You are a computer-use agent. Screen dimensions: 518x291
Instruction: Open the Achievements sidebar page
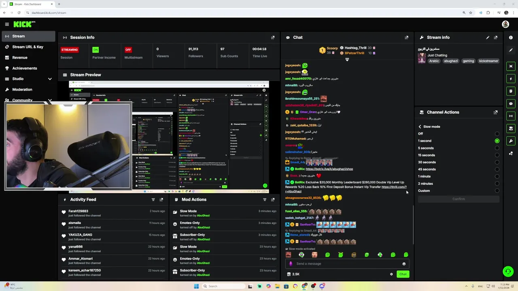click(x=28, y=68)
